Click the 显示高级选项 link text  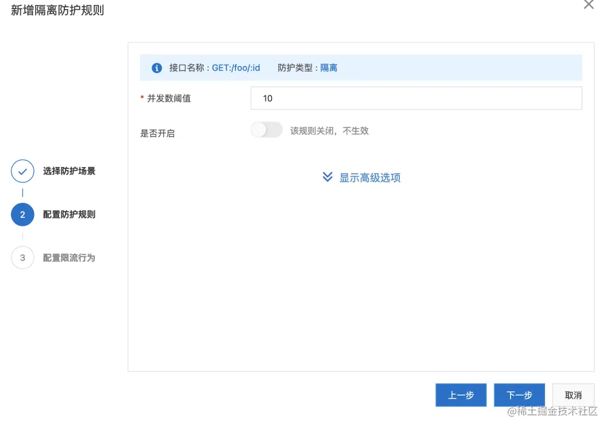coord(369,178)
